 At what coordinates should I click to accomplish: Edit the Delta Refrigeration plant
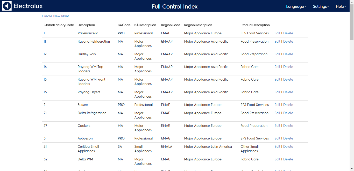pos(277,113)
